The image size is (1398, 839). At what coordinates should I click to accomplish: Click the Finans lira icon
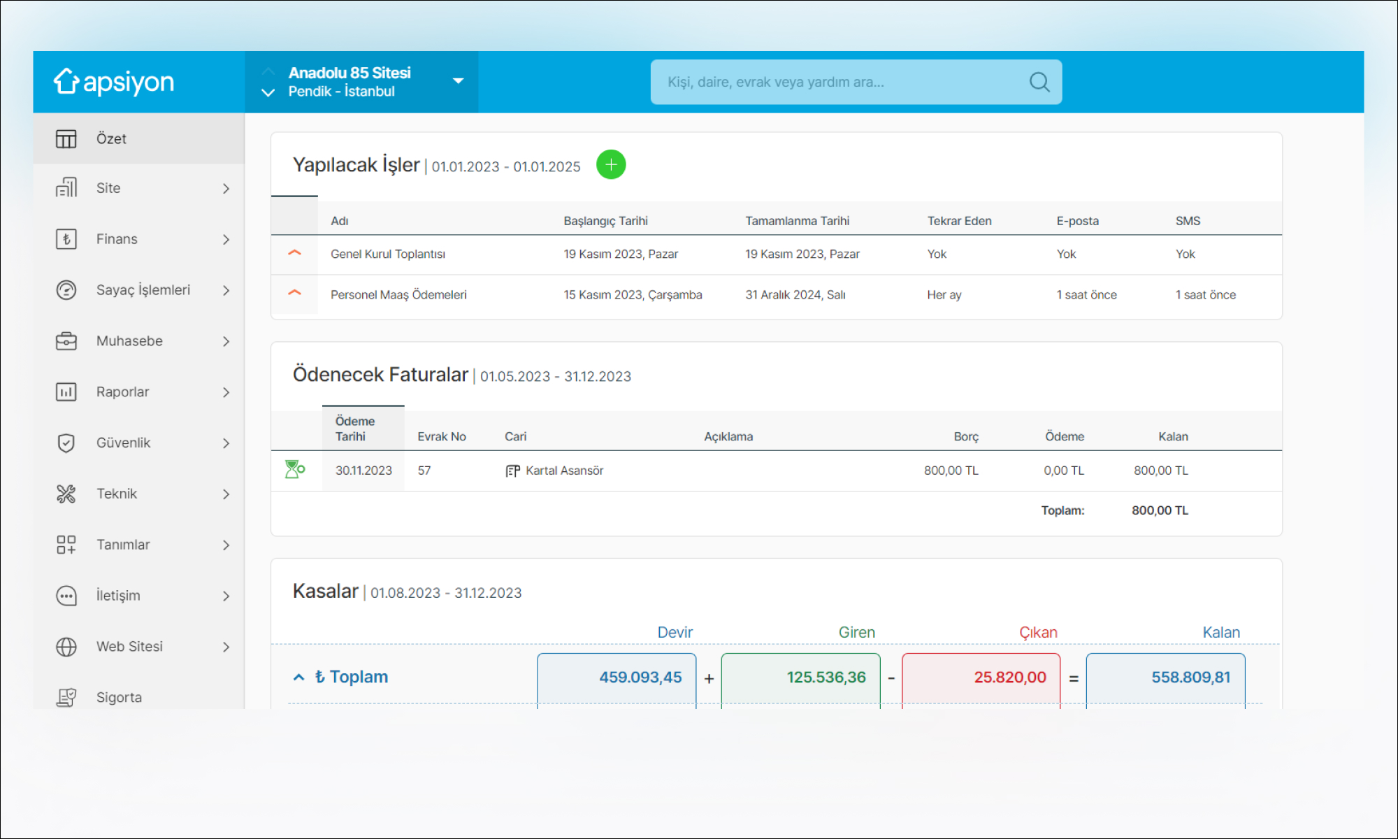(x=66, y=239)
